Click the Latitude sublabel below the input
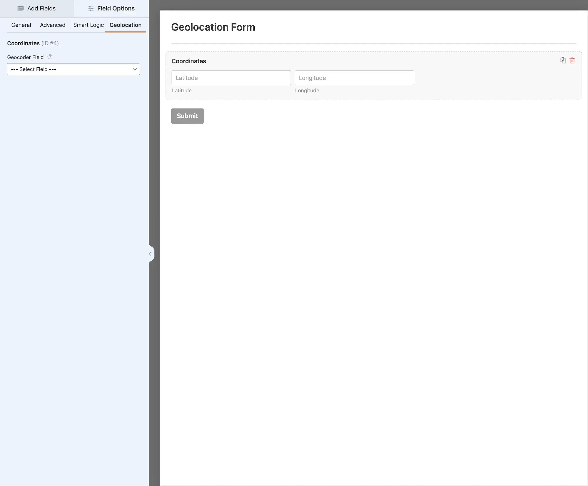588x486 pixels. (182, 91)
